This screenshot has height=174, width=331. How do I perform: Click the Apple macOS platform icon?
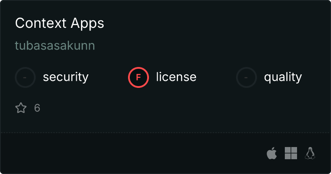pos(272,153)
